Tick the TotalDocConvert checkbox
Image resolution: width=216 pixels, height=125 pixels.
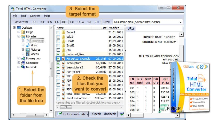tap(58, 98)
